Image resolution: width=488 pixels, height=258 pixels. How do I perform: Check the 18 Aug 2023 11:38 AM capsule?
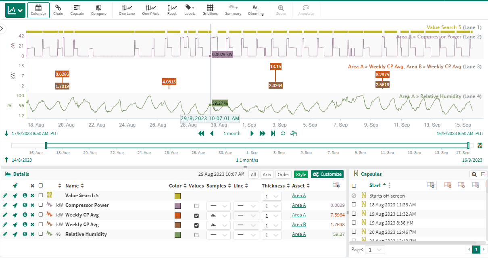tap(354, 205)
